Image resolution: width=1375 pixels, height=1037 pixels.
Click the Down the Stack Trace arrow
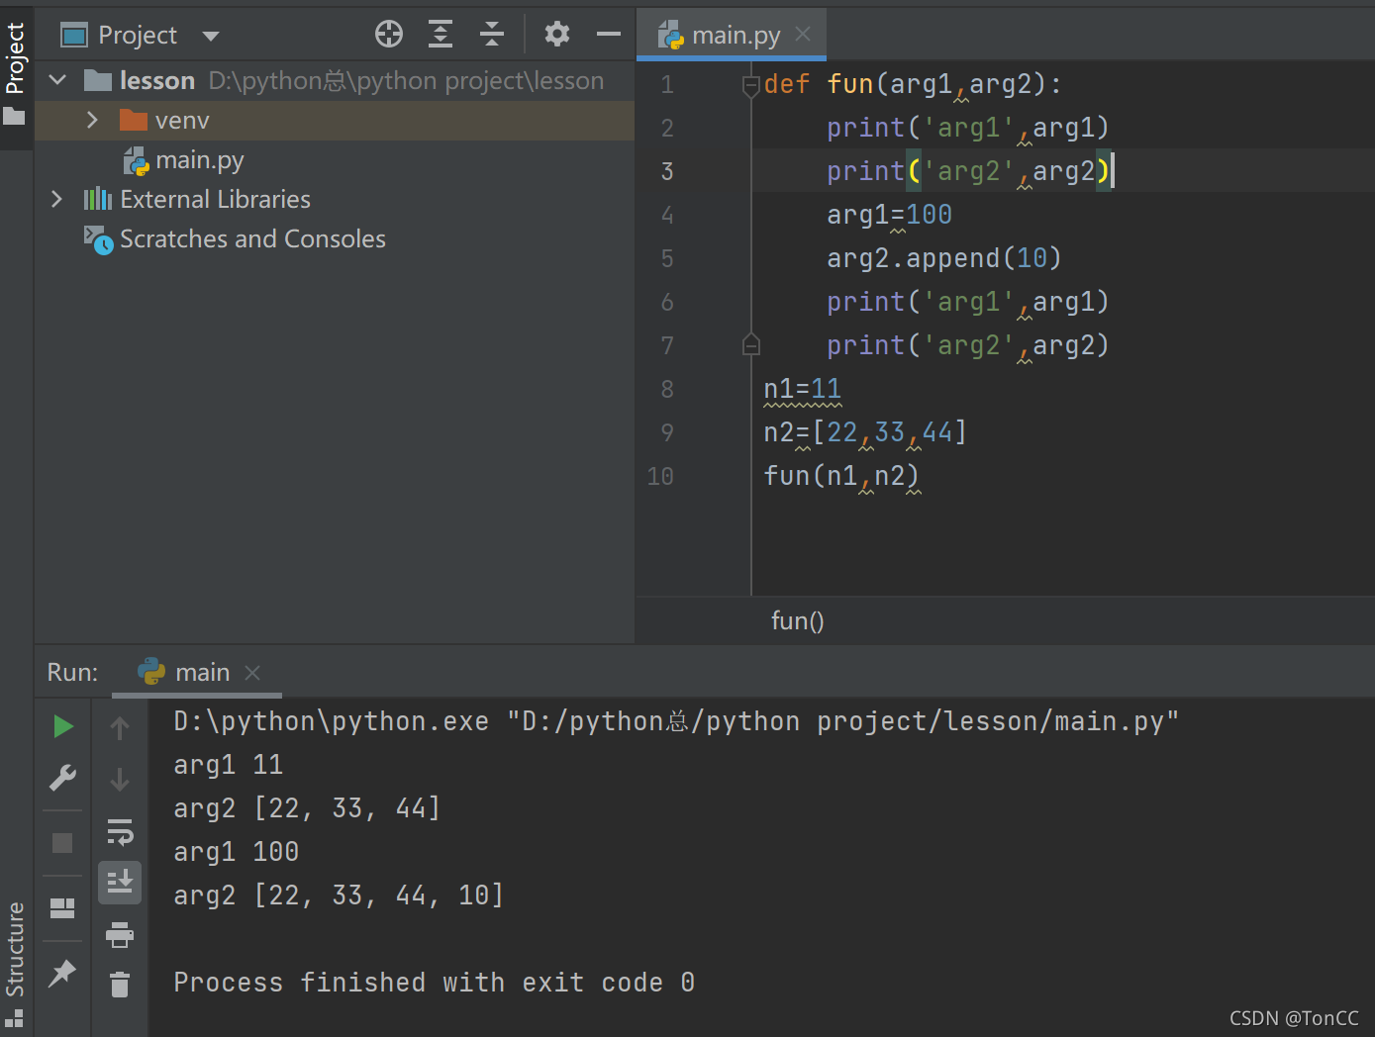(x=120, y=780)
